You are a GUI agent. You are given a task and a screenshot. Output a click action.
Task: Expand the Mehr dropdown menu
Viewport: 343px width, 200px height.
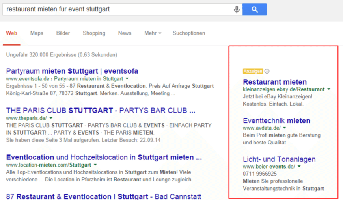(x=153, y=33)
